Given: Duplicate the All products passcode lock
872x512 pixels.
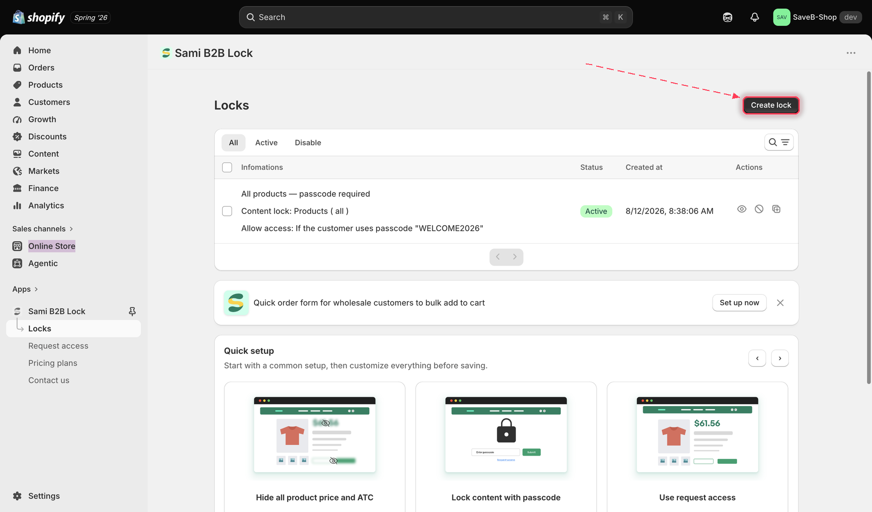Looking at the screenshot, I should click(776, 209).
